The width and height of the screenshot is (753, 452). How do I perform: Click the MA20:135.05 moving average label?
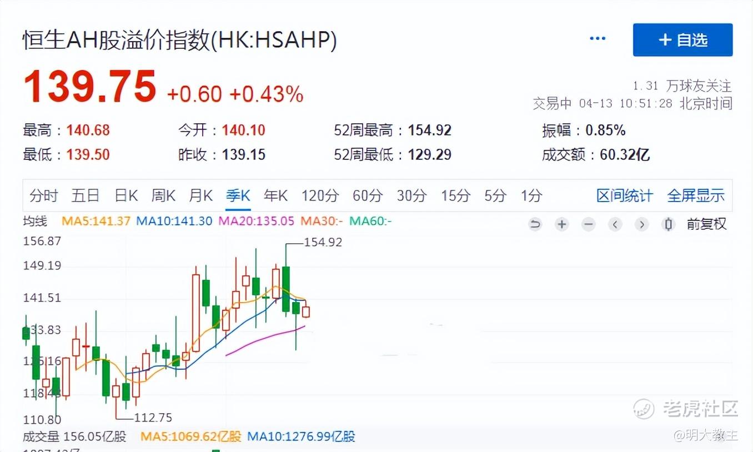click(x=257, y=221)
